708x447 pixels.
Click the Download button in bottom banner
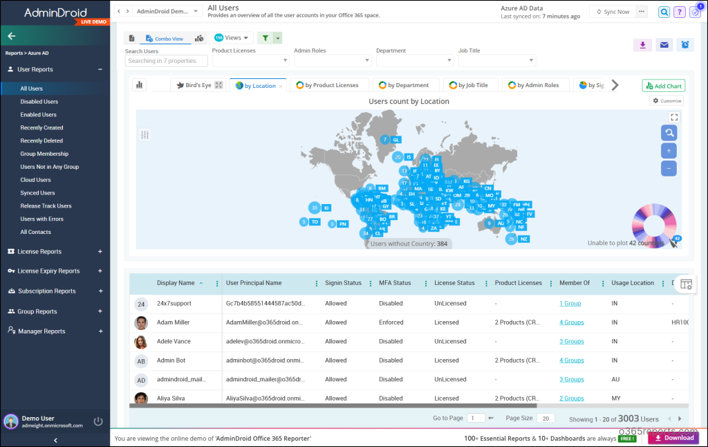(673, 438)
